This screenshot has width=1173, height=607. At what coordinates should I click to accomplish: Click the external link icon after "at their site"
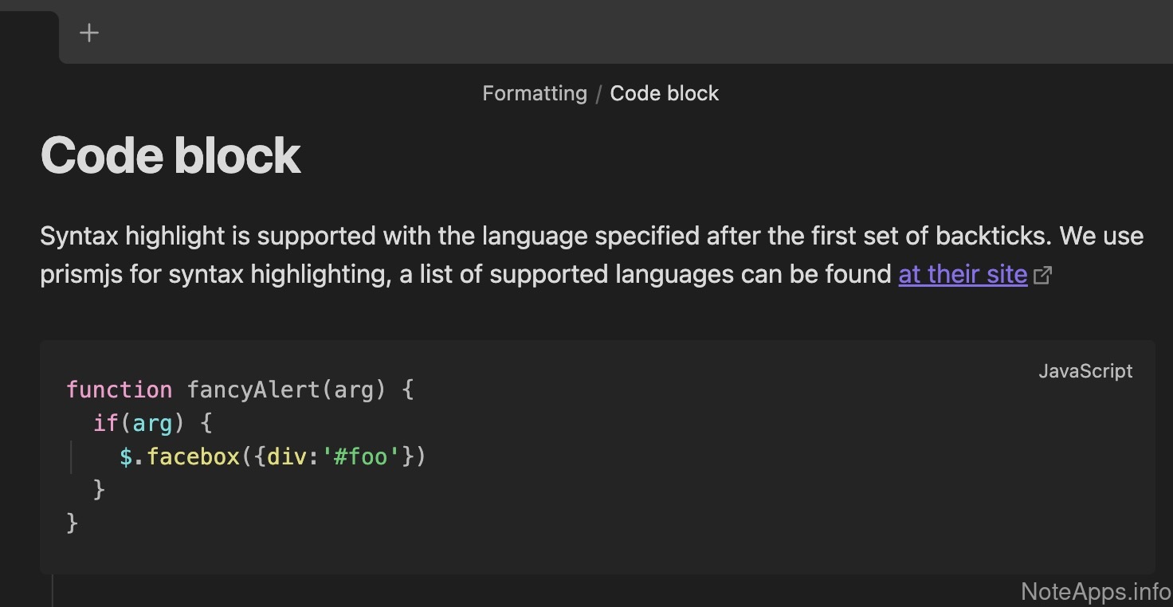(1042, 276)
